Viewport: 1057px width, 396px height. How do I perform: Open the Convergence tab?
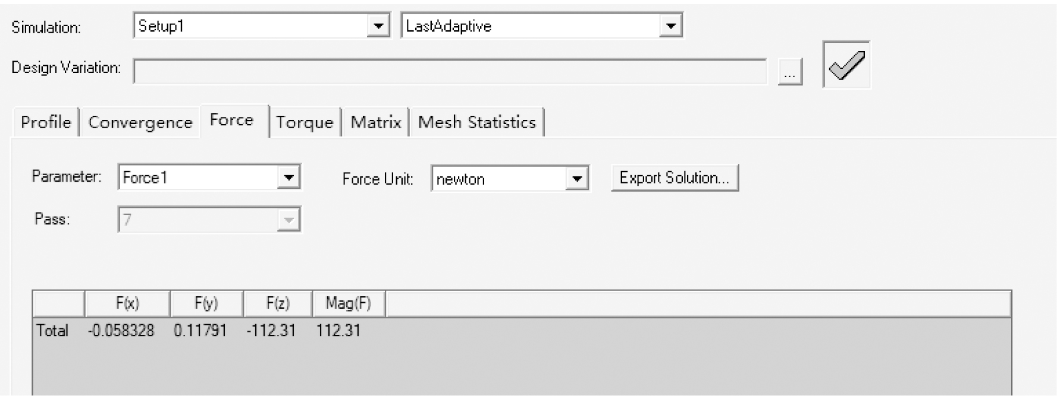click(x=140, y=122)
